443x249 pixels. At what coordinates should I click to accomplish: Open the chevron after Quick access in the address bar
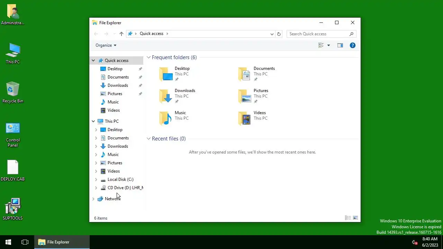coord(167,34)
